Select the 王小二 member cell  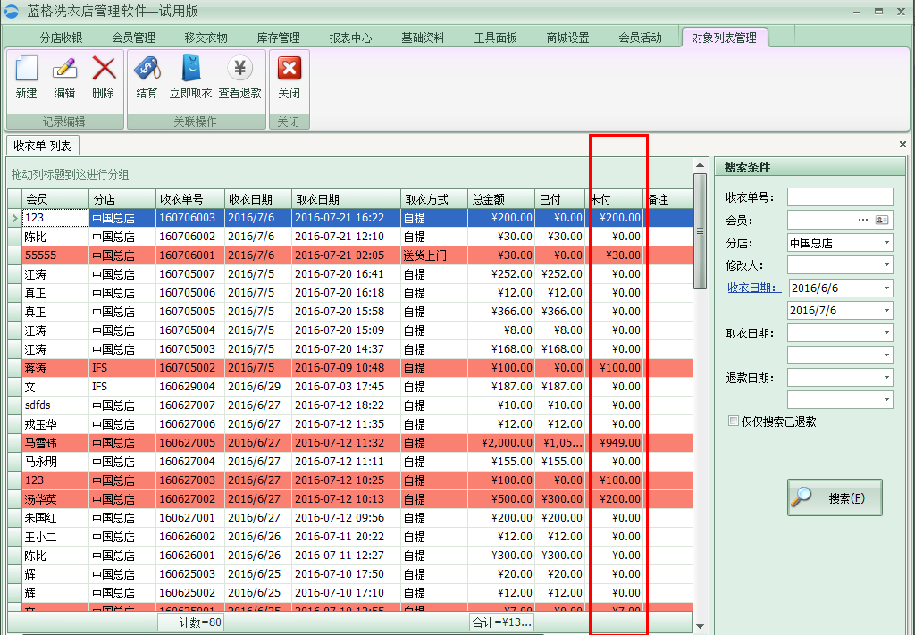pos(55,537)
